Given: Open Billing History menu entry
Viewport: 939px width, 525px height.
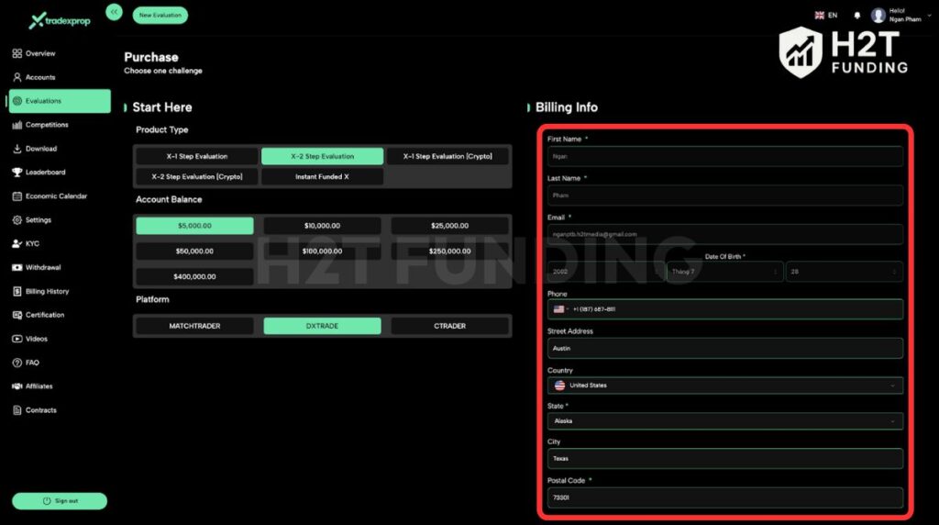Looking at the screenshot, I should [48, 291].
